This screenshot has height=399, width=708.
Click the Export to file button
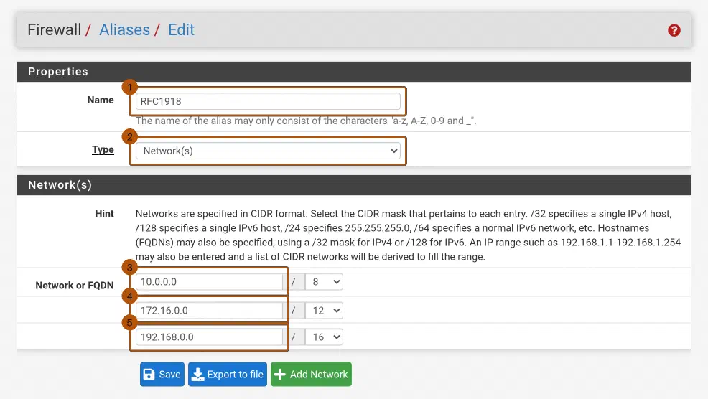click(228, 374)
